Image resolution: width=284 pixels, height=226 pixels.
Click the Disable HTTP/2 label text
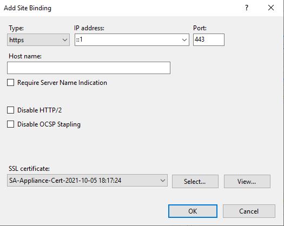pyautogui.click(x=39, y=110)
